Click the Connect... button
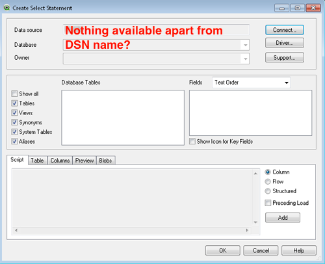Image resolution: width=325 pixels, height=264 pixels. 285,30
